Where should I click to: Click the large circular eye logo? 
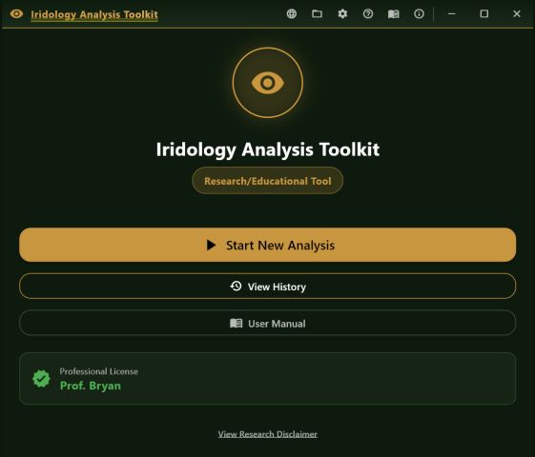click(x=268, y=83)
